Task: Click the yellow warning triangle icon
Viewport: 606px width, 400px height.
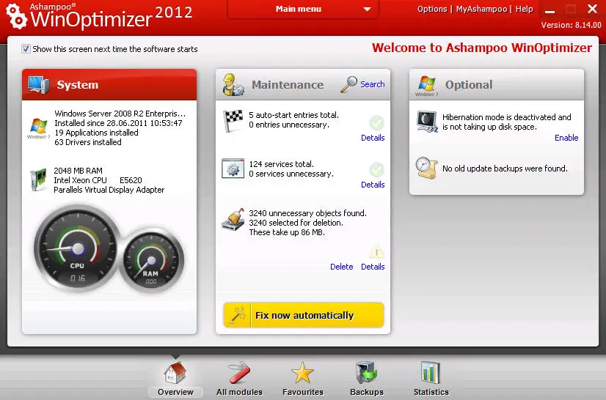Action: click(376, 251)
